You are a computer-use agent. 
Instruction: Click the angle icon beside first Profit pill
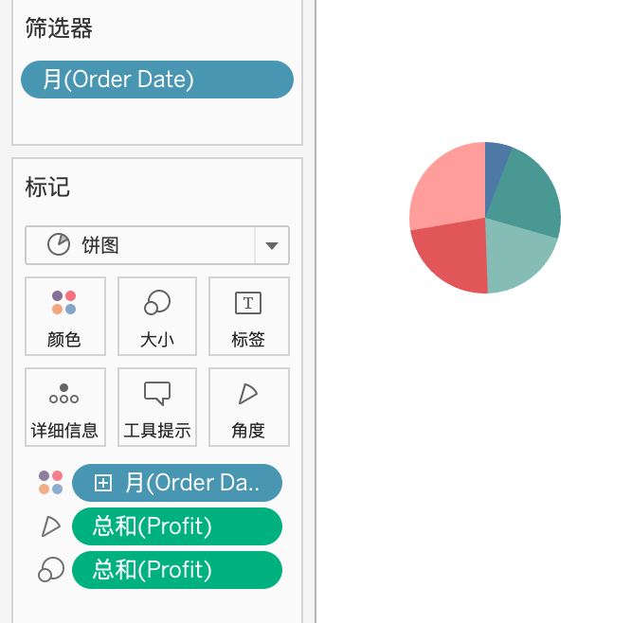(51, 526)
